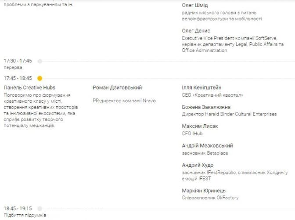Click the PR-директор компанії Nravo subtitle

click(124, 101)
